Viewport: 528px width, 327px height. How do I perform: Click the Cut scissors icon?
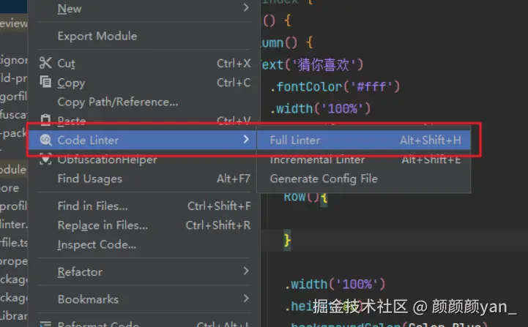[45, 63]
